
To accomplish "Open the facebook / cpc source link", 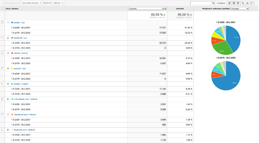I will pyautogui.click(x=20, y=38).
